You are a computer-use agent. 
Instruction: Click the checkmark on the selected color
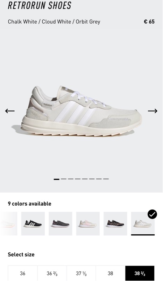point(152,214)
